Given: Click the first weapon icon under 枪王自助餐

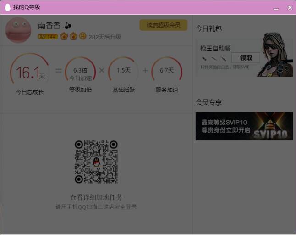Looking at the screenshot, I should [x=204, y=59].
